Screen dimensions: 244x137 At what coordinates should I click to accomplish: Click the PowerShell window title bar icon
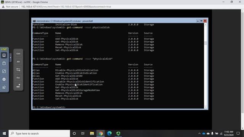[34, 21]
